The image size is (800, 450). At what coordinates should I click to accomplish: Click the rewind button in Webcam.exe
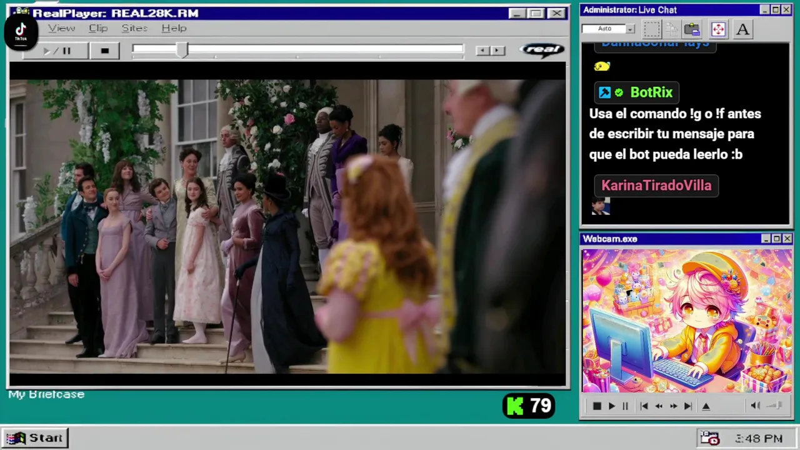659,406
